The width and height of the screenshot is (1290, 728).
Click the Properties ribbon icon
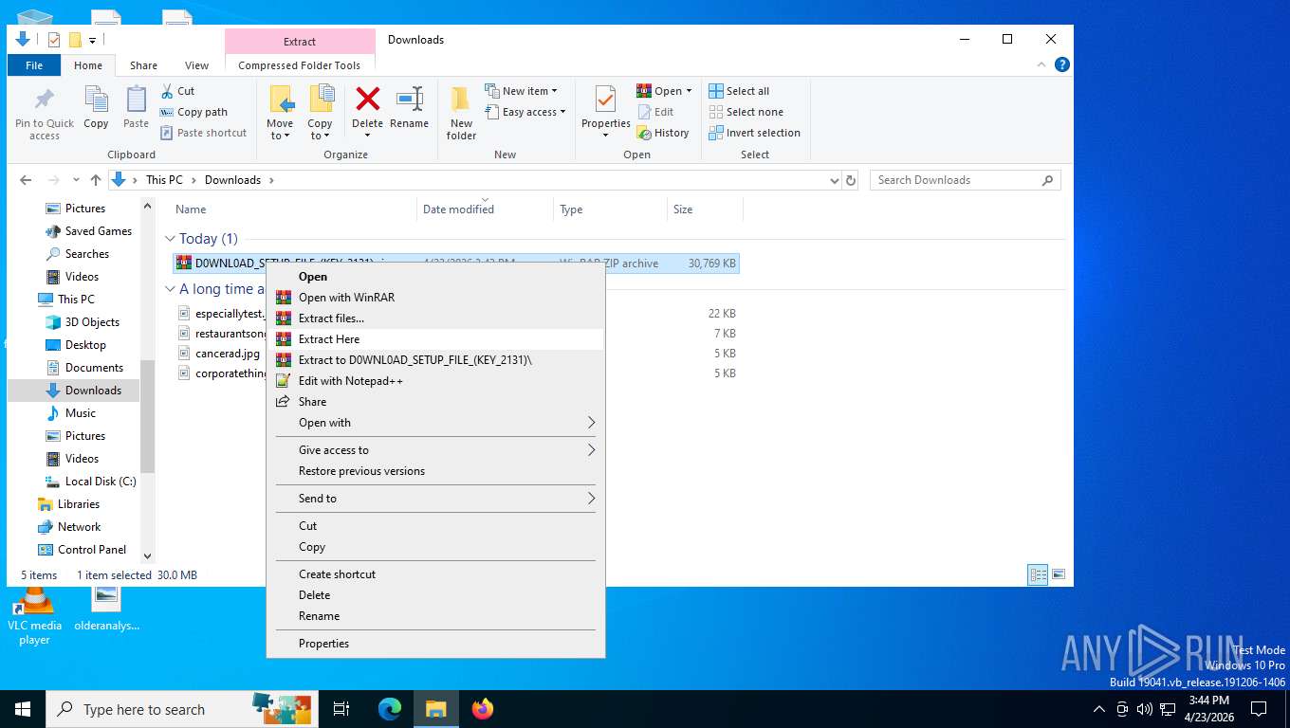(x=605, y=99)
